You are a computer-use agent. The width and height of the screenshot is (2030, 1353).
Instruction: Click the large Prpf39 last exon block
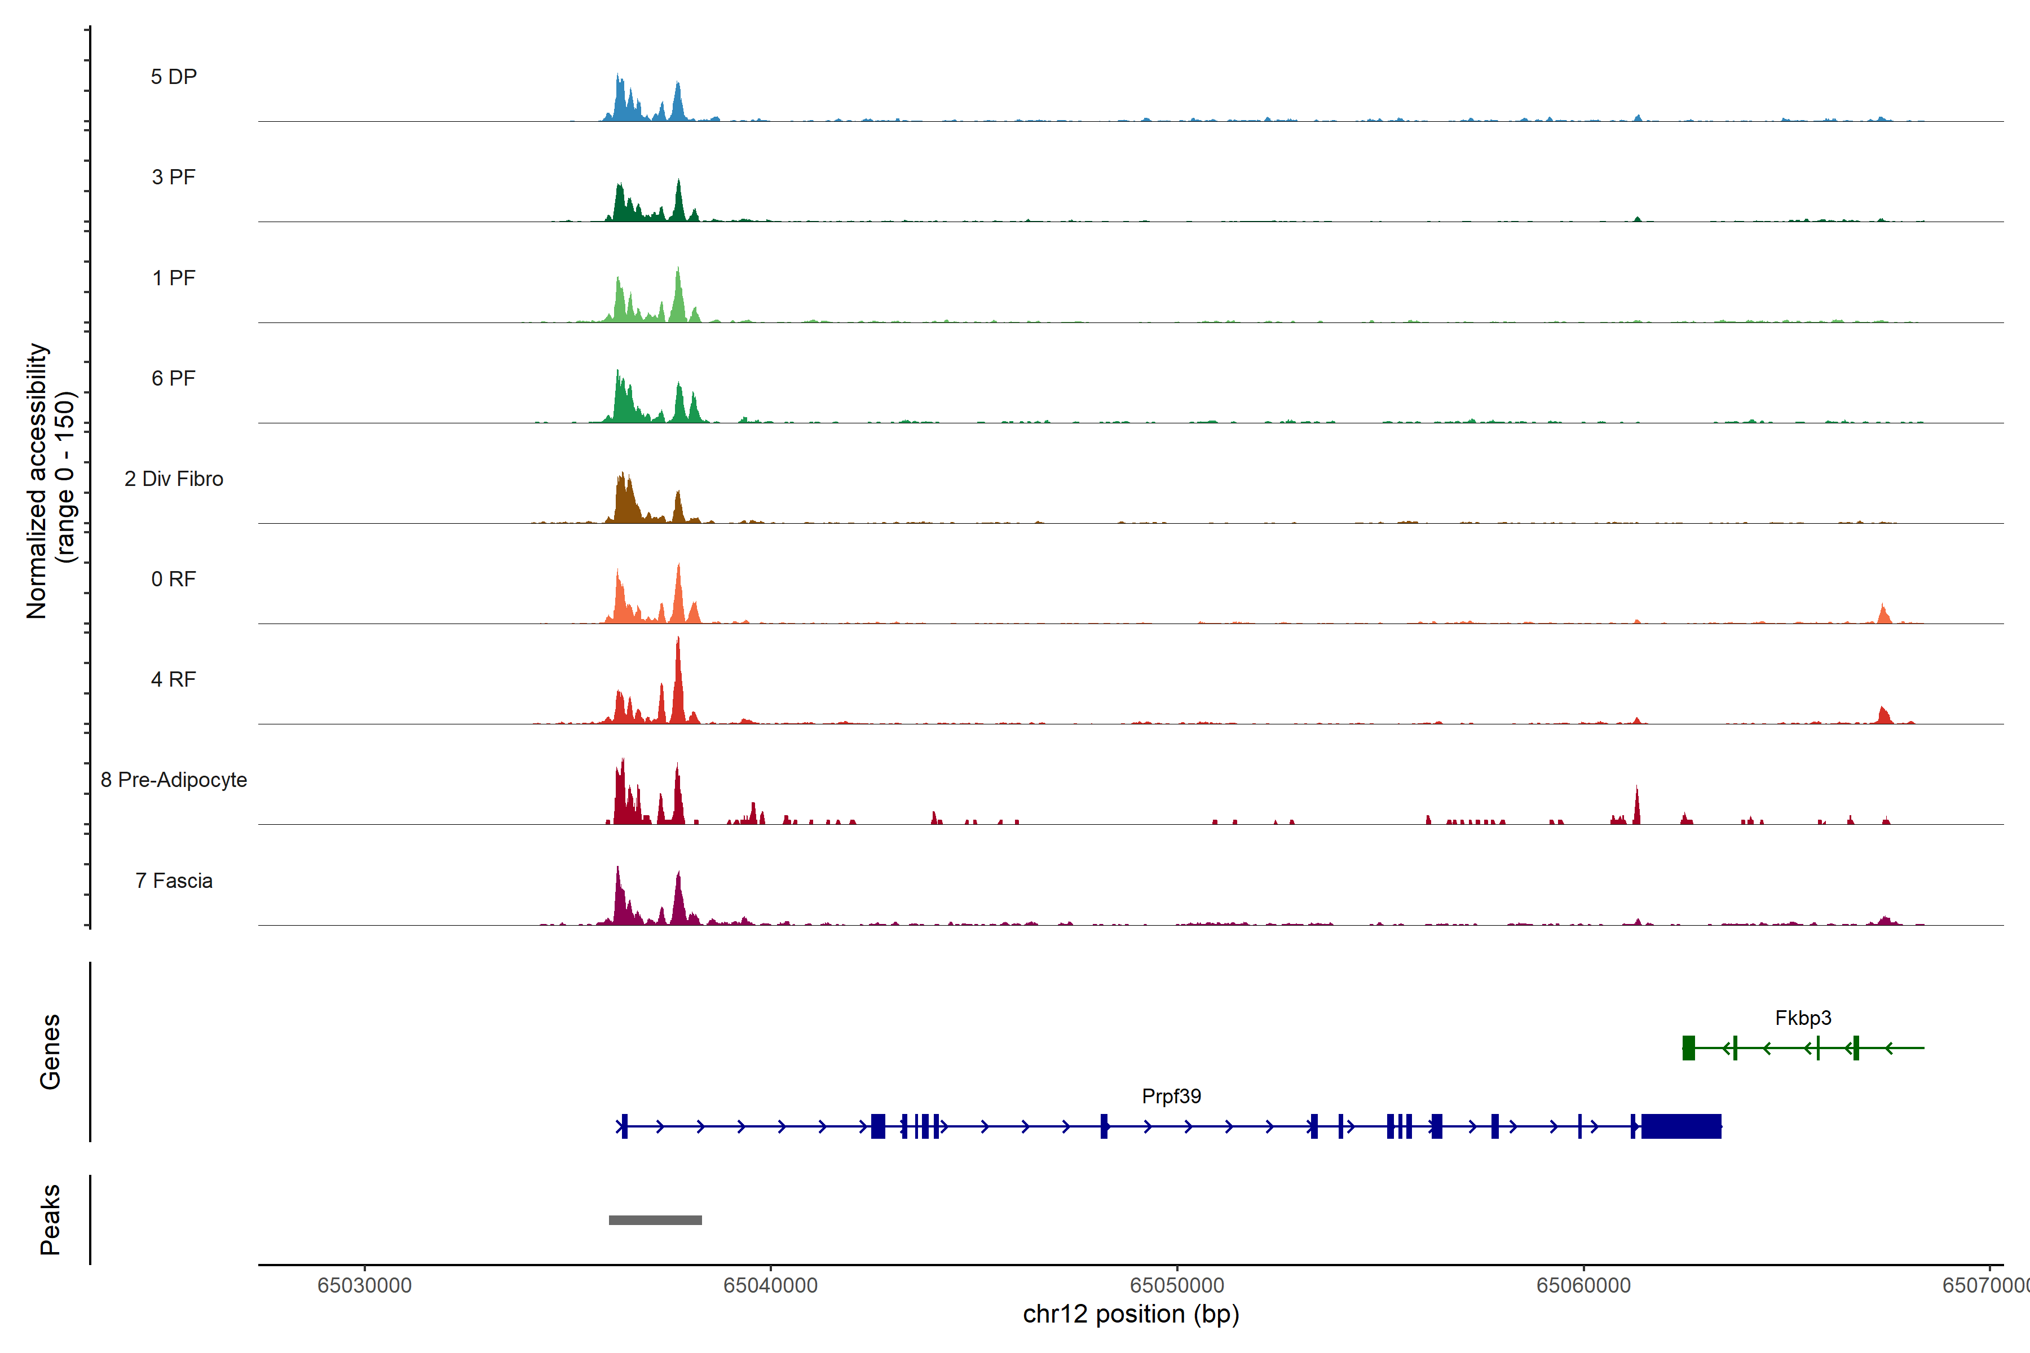[x=1680, y=1126]
